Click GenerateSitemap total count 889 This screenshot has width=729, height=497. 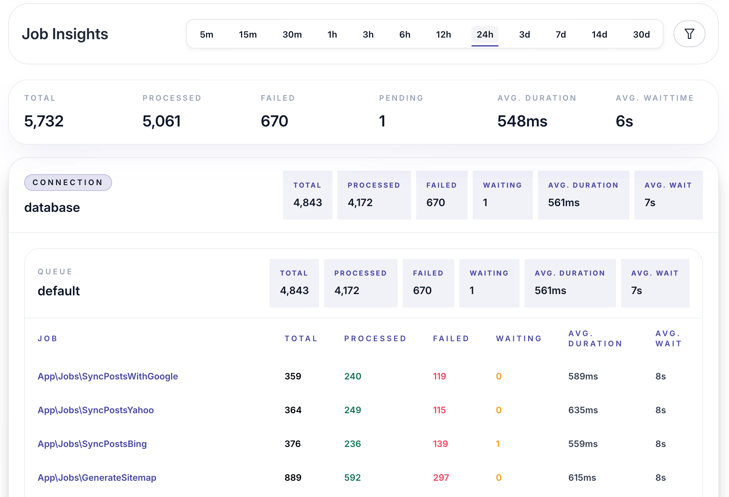click(x=293, y=478)
